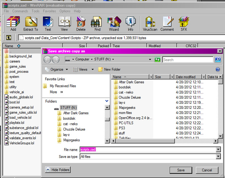The image size is (225, 178).
Task: Click Hide Folders button
Action: [x=58, y=170]
